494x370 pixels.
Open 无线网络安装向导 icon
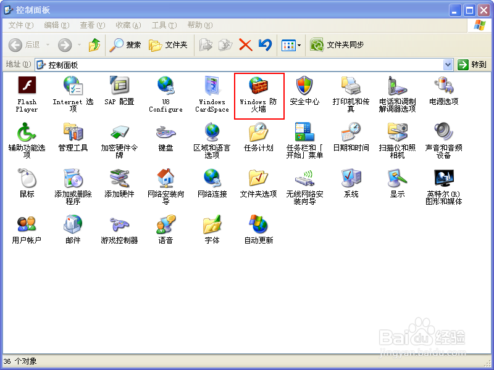[x=304, y=187]
